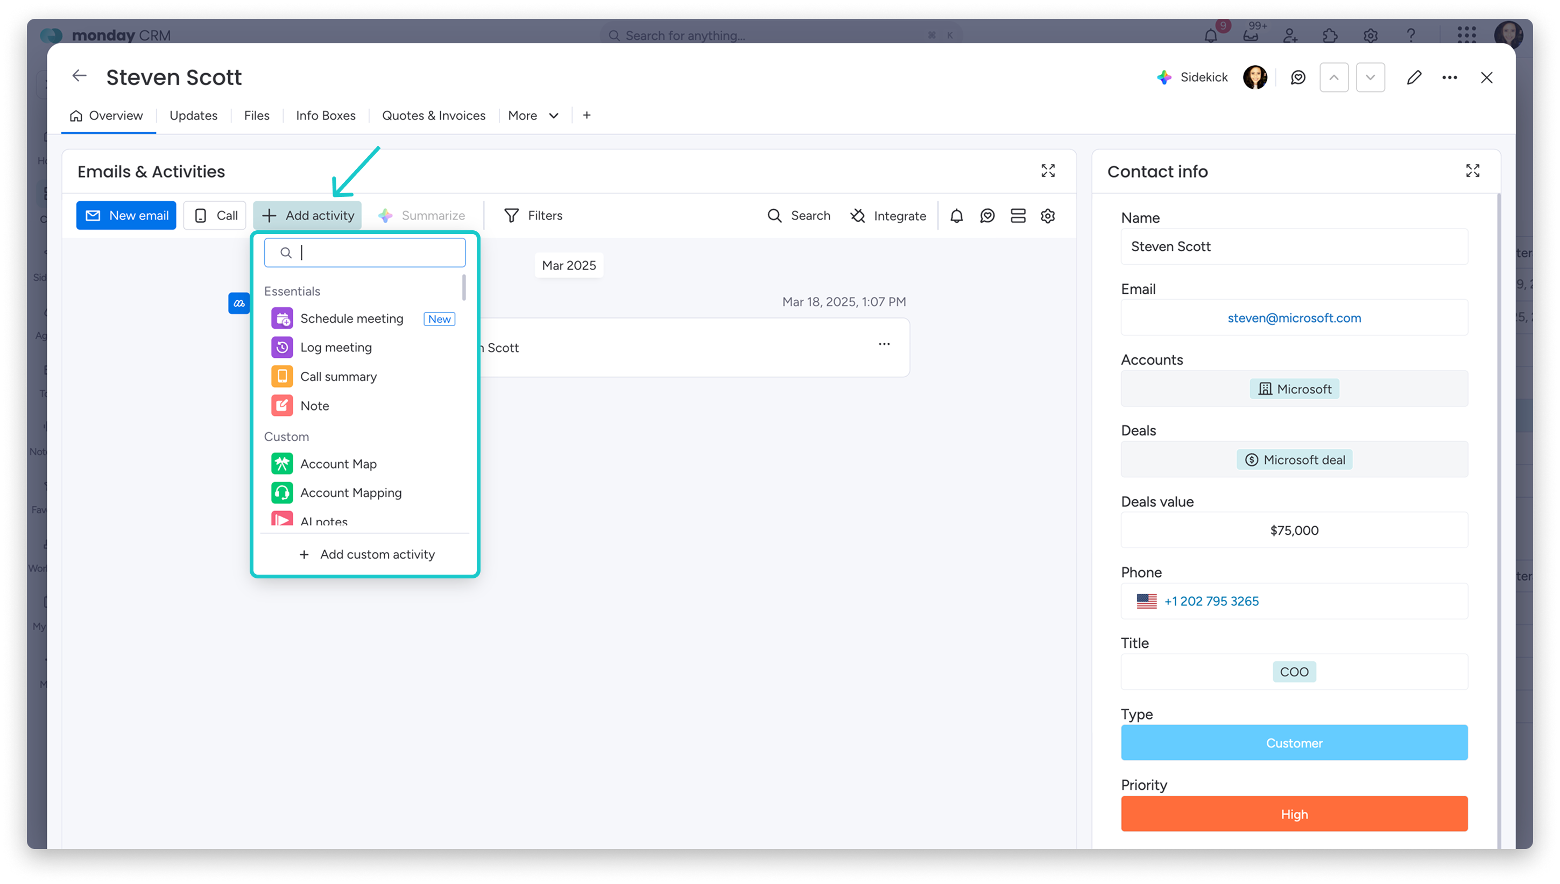Viewport: 1560px width, 884px height.
Task: Open the three-dot item options menu
Action: [x=1450, y=77]
